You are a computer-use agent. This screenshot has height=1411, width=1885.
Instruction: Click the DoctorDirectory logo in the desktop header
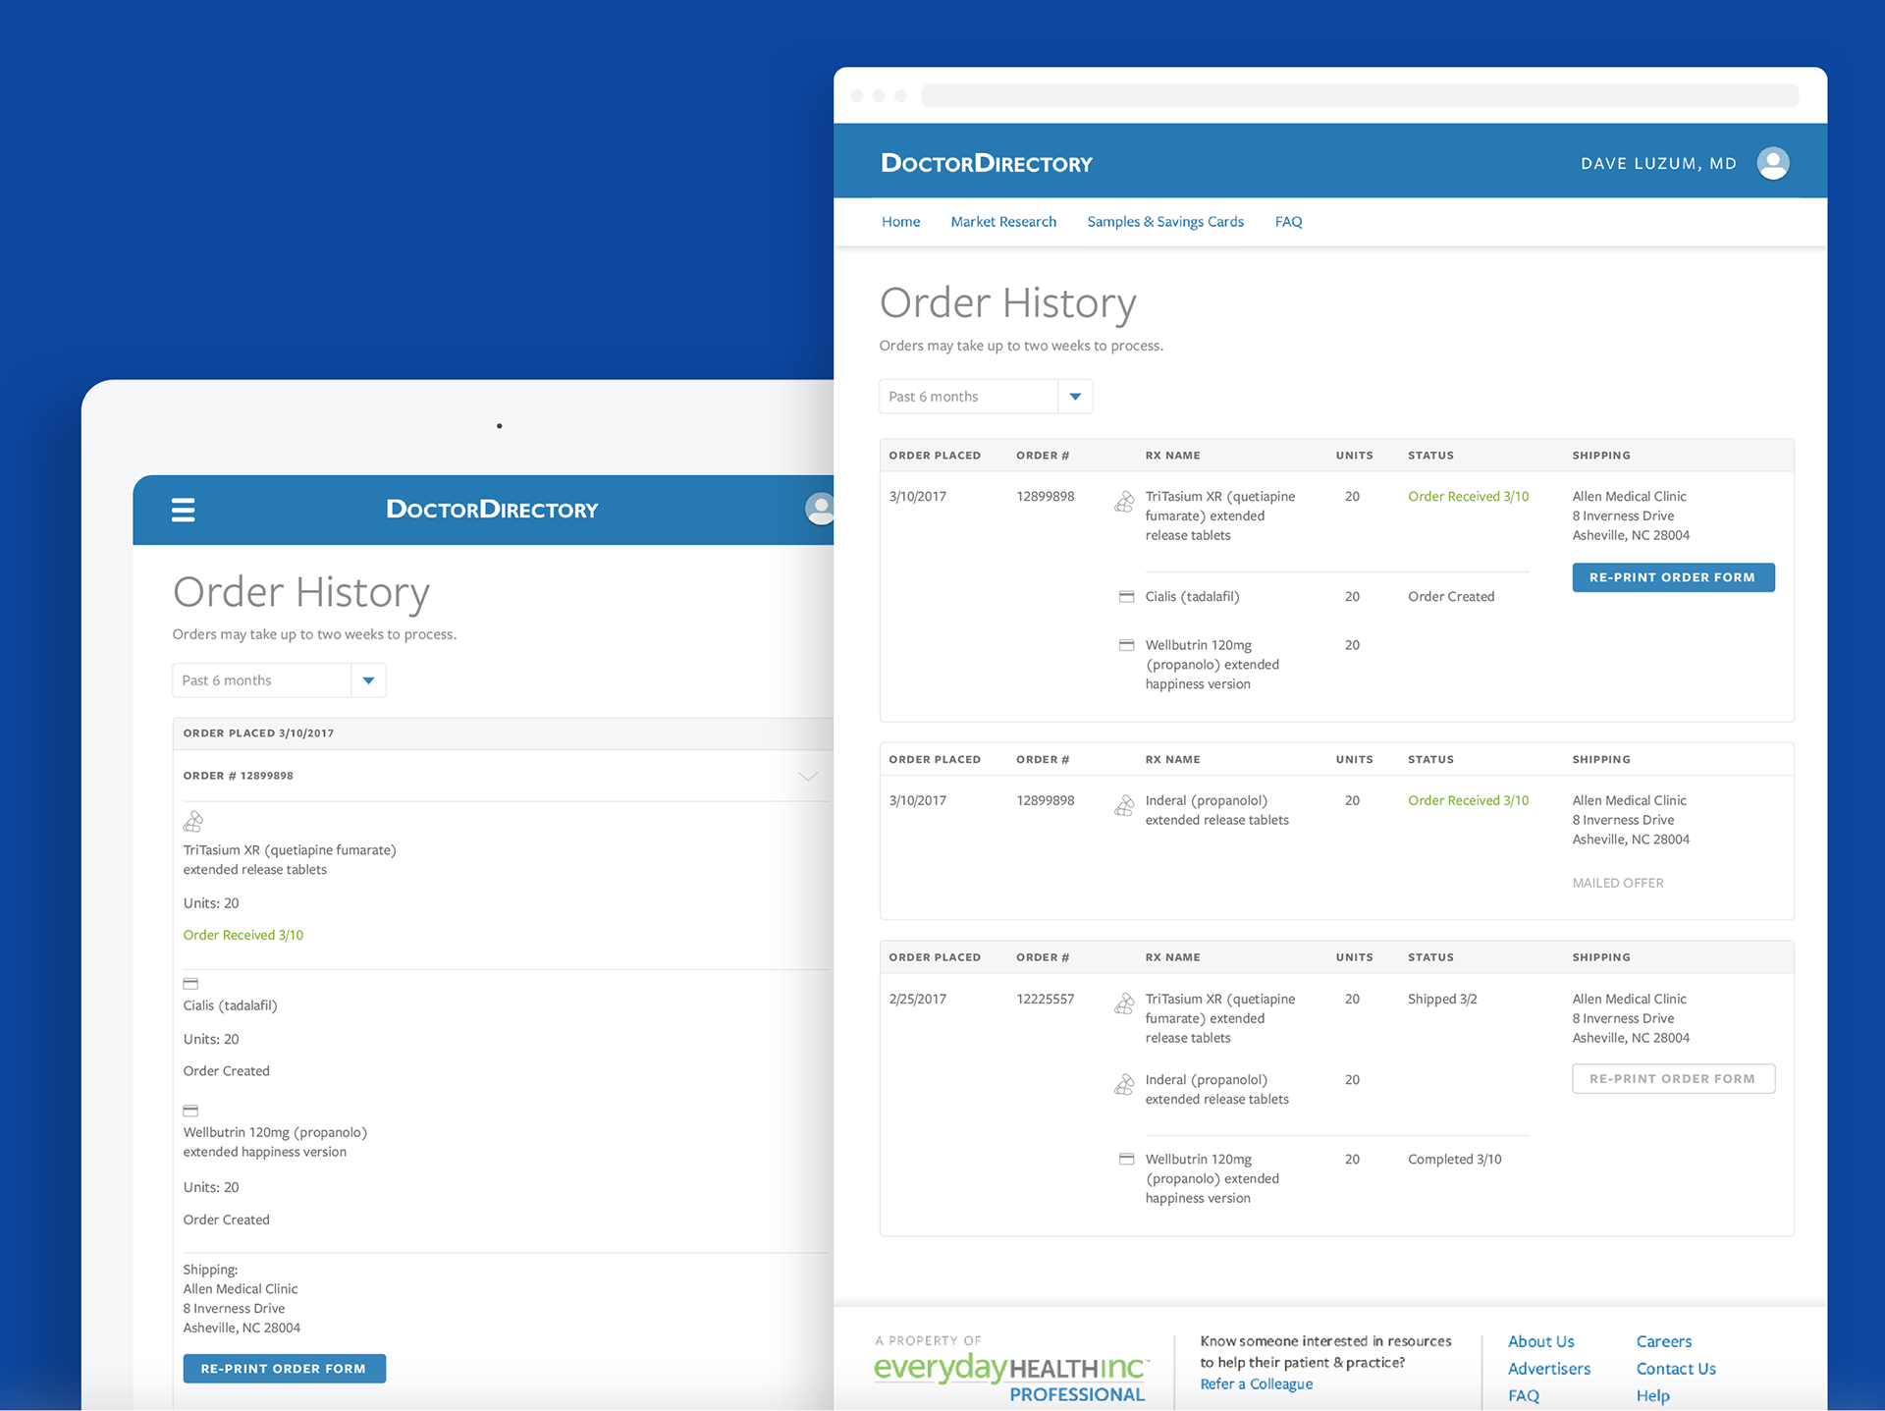point(986,163)
